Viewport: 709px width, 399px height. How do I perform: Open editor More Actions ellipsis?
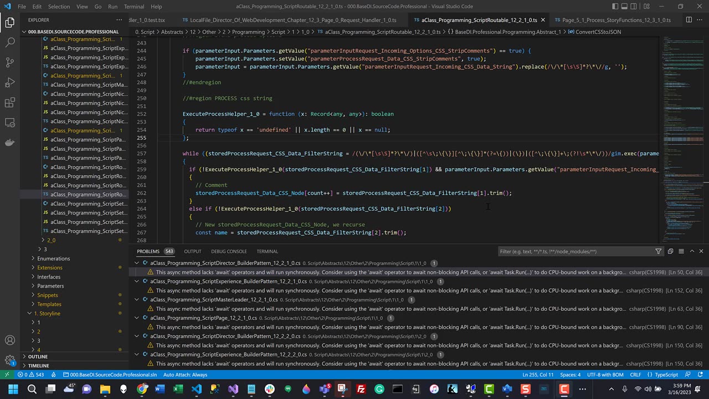[701, 20]
